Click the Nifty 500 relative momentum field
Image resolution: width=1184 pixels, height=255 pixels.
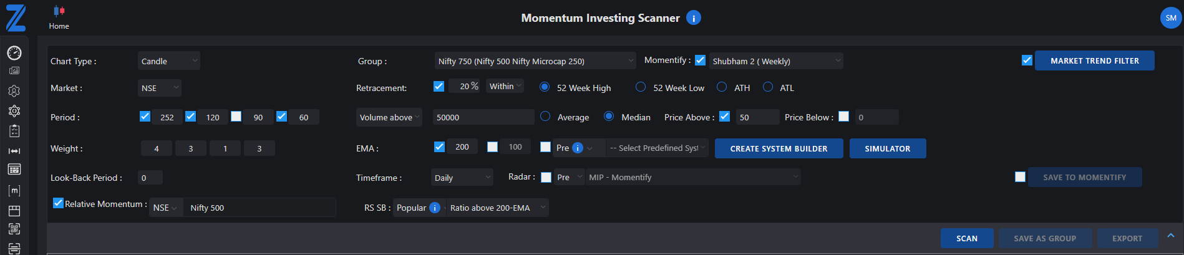[x=261, y=208]
